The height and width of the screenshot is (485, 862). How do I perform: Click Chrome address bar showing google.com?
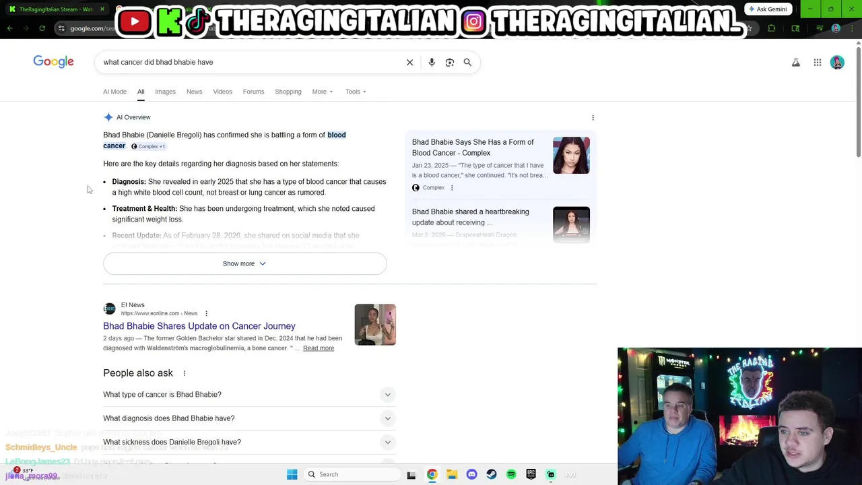tap(92, 28)
